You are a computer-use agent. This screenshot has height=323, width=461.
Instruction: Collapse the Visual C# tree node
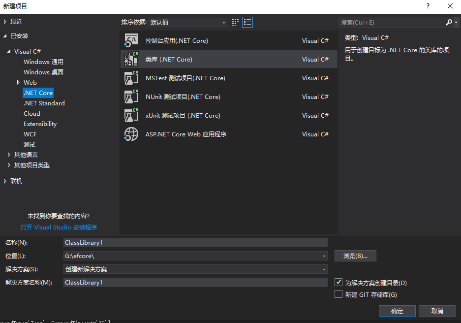pos(9,51)
